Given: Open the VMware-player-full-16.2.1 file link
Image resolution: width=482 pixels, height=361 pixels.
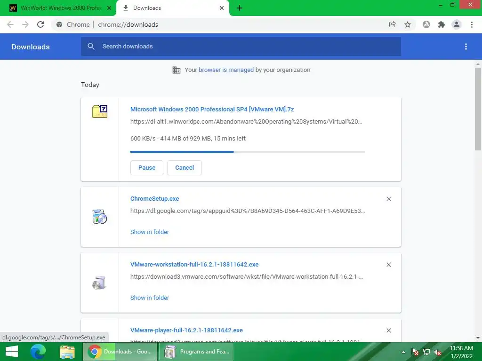Looking at the screenshot, I should point(186,330).
